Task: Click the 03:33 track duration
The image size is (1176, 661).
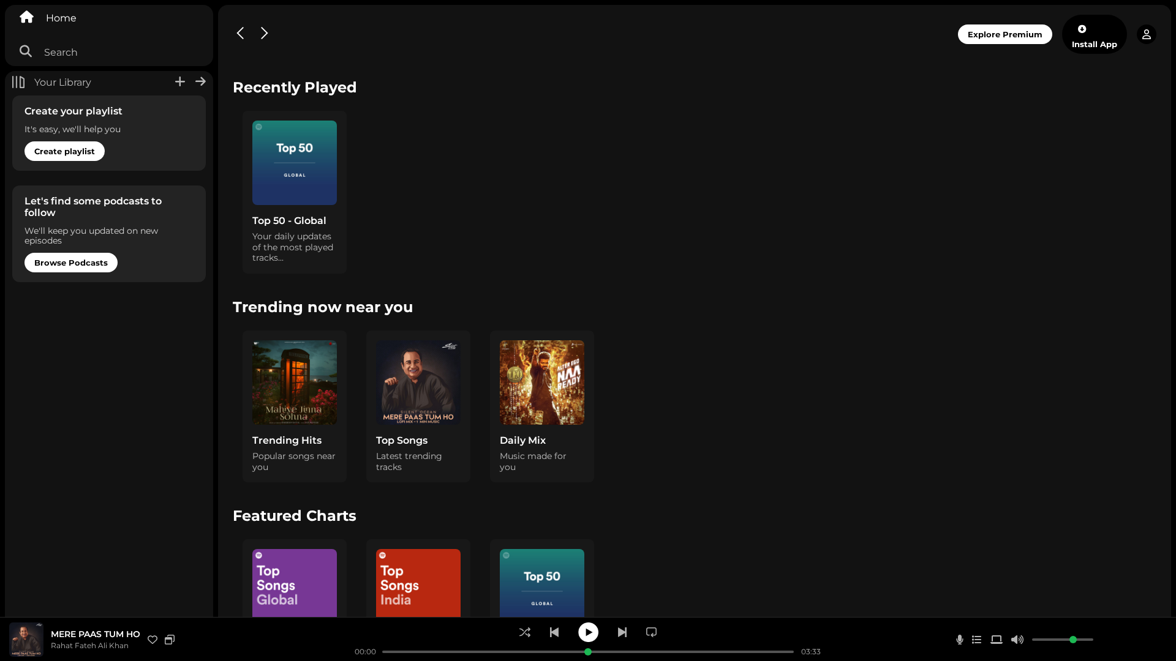Action: coord(811,652)
